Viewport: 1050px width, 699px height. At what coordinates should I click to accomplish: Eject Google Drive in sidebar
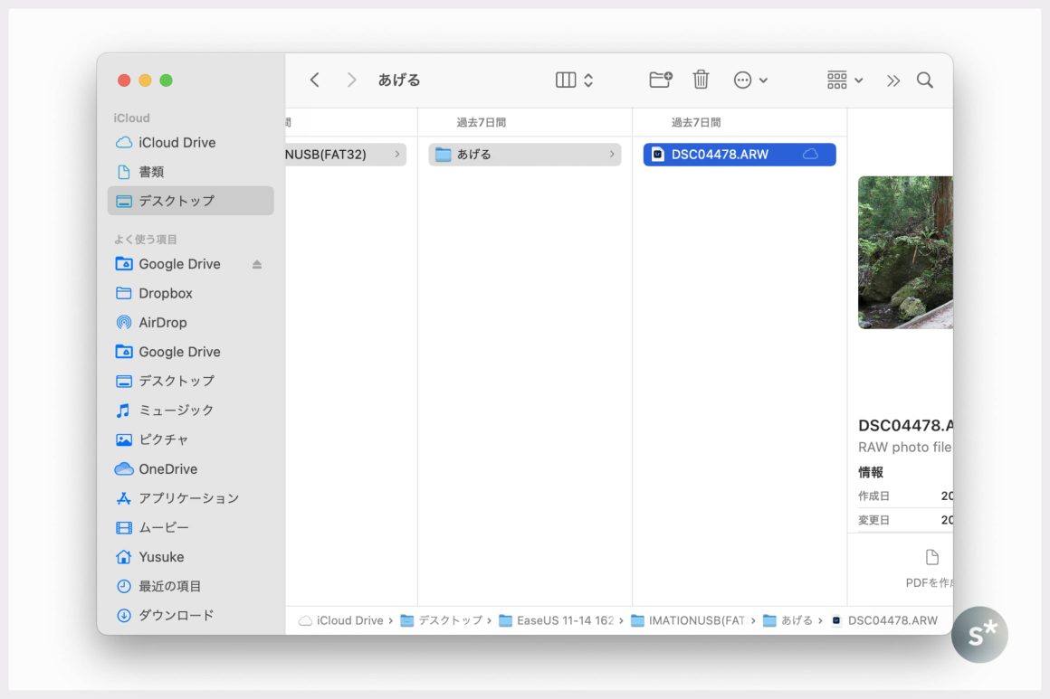(x=257, y=264)
